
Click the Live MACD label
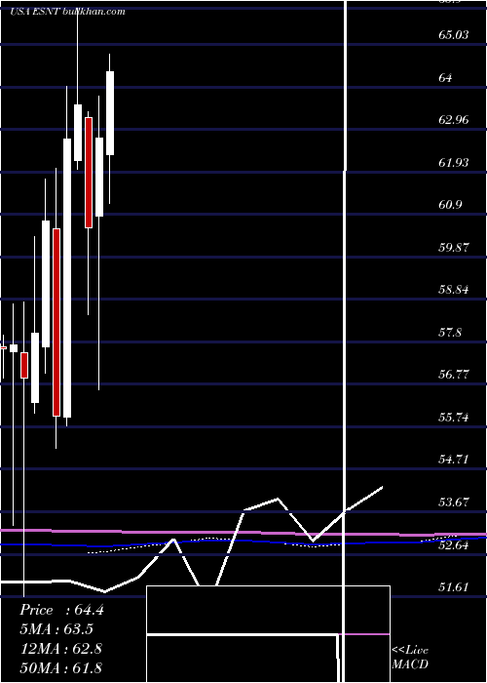[x=410, y=657]
